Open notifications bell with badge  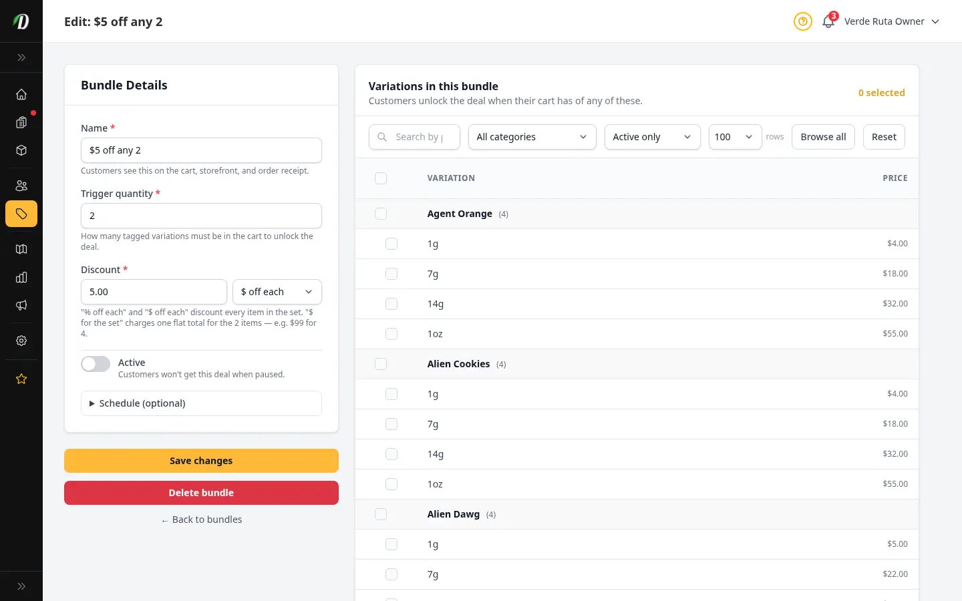coord(828,21)
